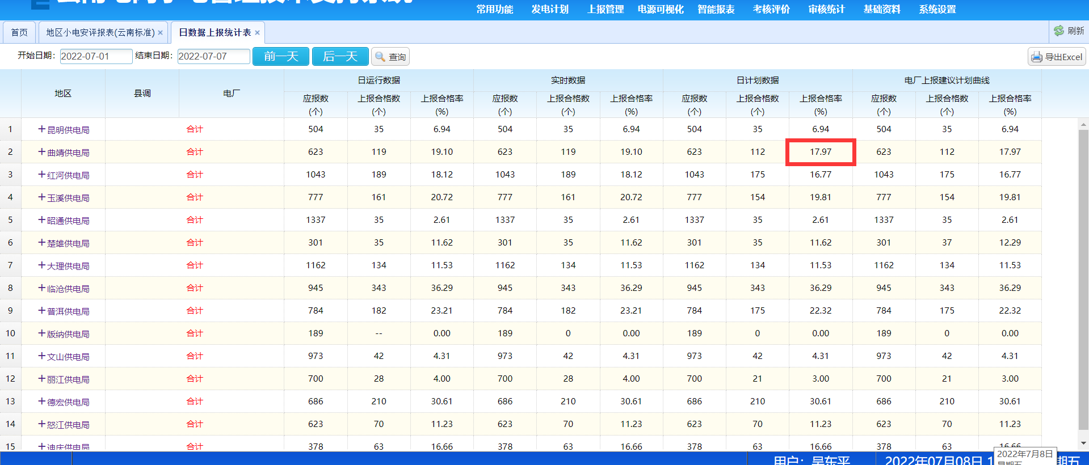Switch to the 首页 tab

tap(19, 32)
